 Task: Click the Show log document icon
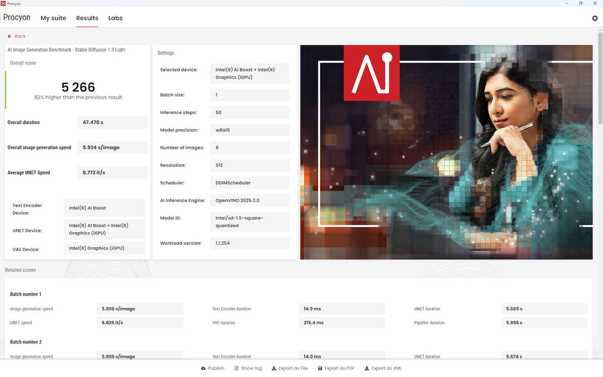click(236, 368)
